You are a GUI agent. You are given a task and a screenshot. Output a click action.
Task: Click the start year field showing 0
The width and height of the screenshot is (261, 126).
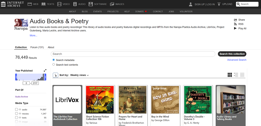point(26,83)
